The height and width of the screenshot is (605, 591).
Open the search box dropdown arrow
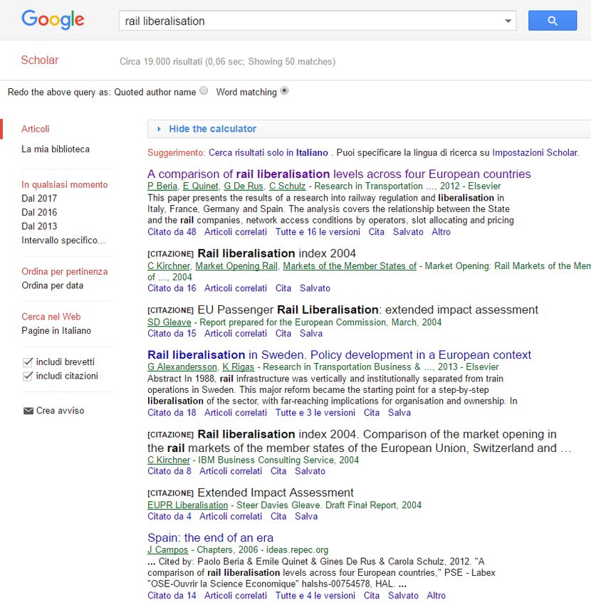pyautogui.click(x=508, y=21)
